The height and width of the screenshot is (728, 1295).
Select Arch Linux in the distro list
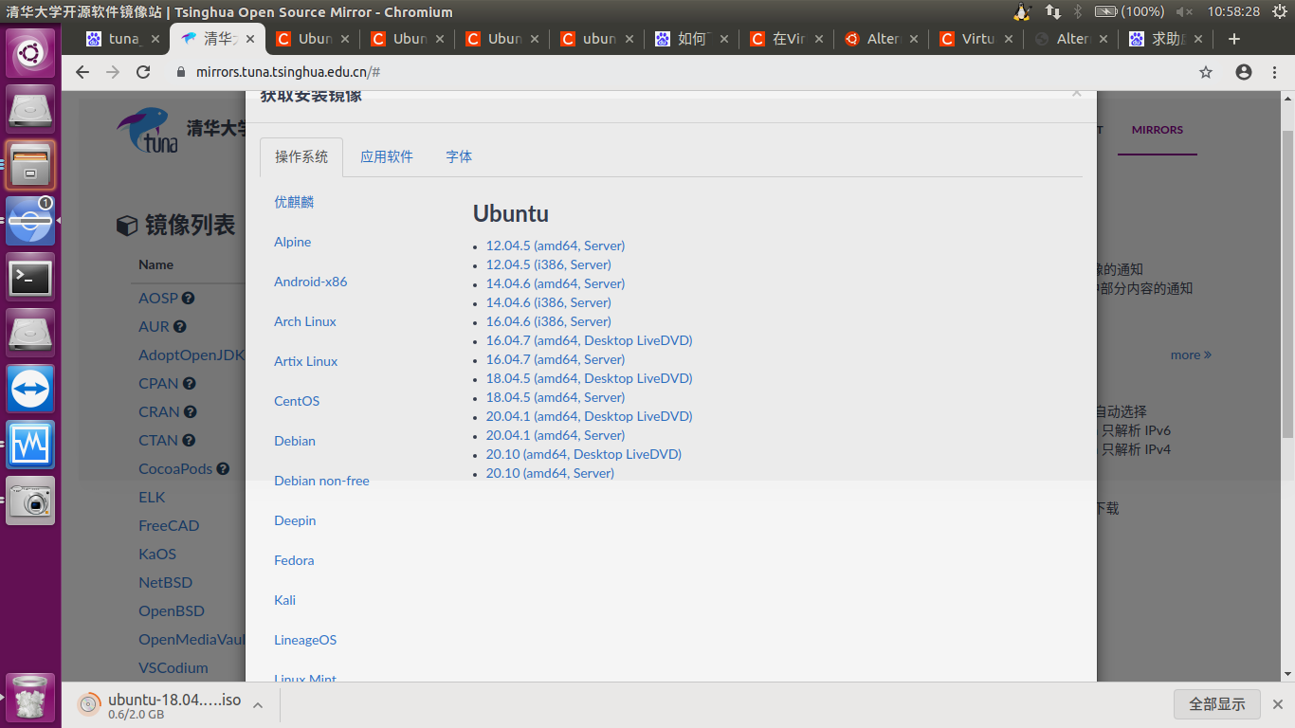click(x=305, y=321)
